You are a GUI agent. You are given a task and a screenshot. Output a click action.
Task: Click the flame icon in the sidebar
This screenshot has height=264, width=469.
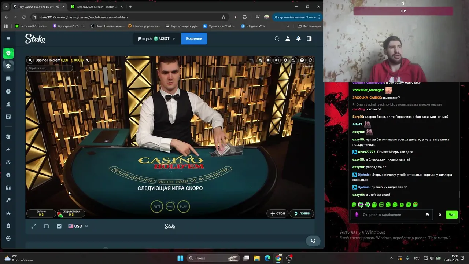tap(8, 175)
